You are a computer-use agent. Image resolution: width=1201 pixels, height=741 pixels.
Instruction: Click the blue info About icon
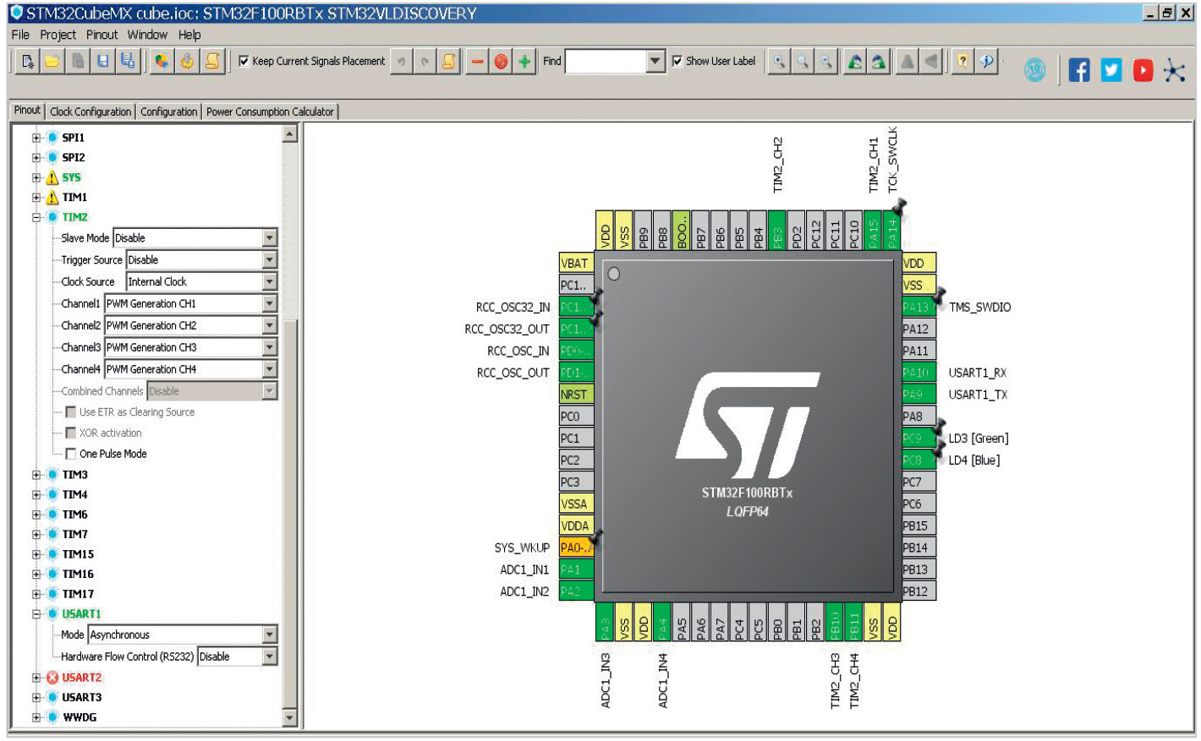pyautogui.click(x=987, y=62)
